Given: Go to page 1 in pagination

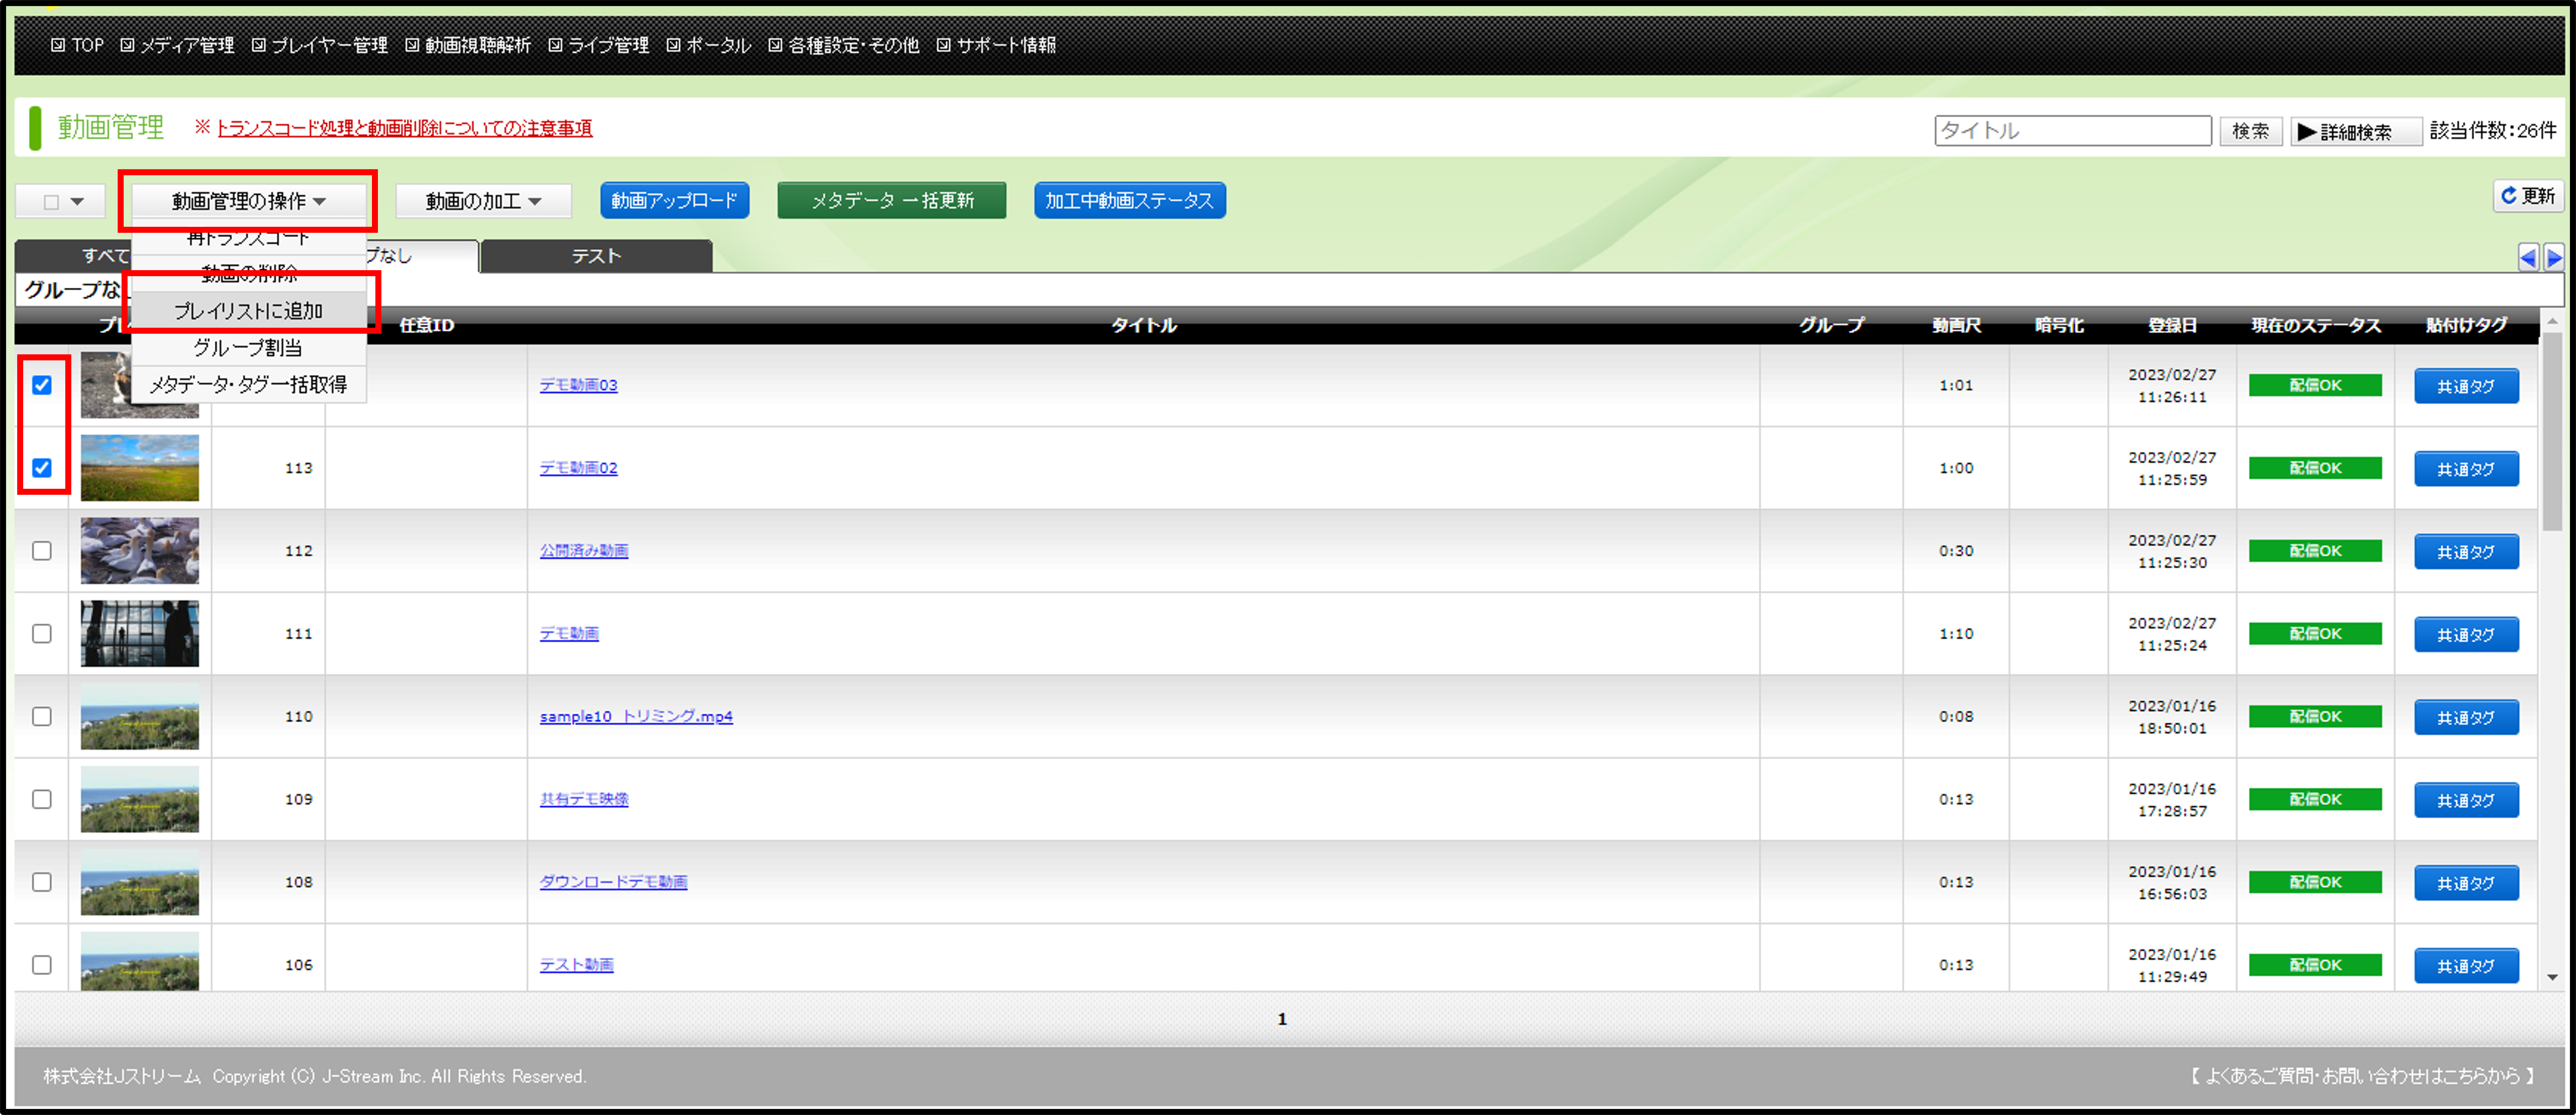Looking at the screenshot, I should [1282, 1019].
